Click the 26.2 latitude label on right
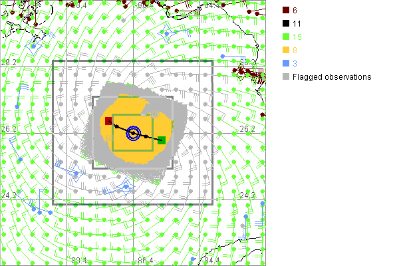Viewport: 399px width, 266px height. [247, 129]
